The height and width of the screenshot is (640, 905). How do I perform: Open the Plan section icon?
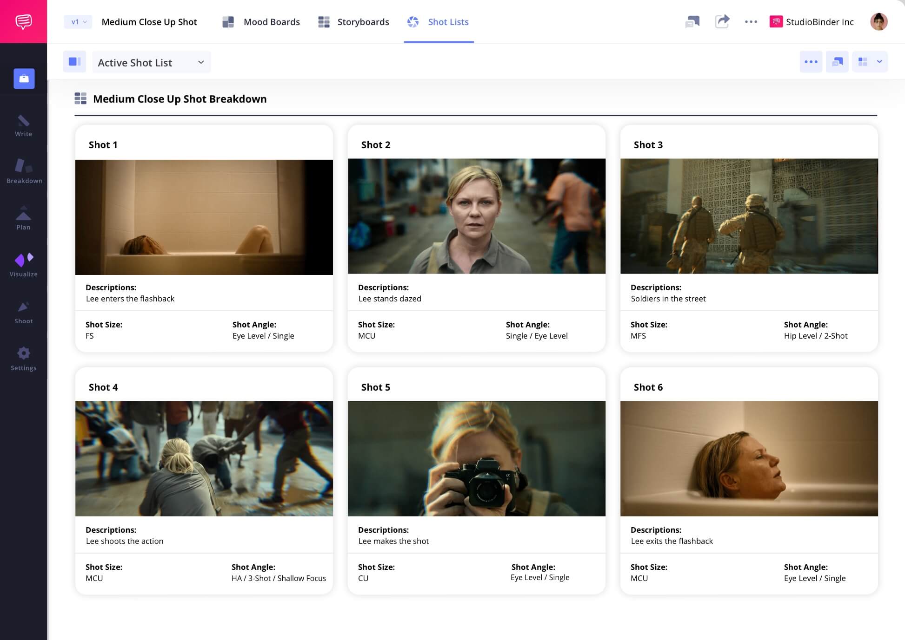coord(23,218)
